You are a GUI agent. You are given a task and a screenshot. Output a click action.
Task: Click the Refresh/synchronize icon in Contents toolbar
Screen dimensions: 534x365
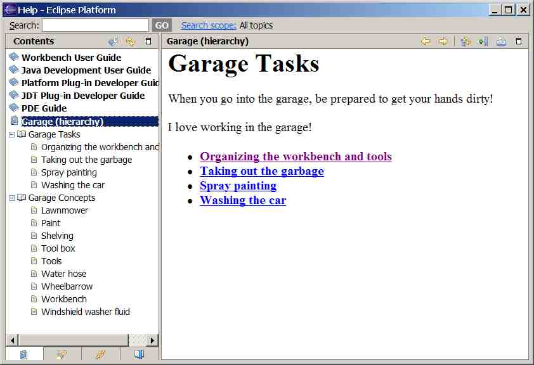click(x=131, y=41)
